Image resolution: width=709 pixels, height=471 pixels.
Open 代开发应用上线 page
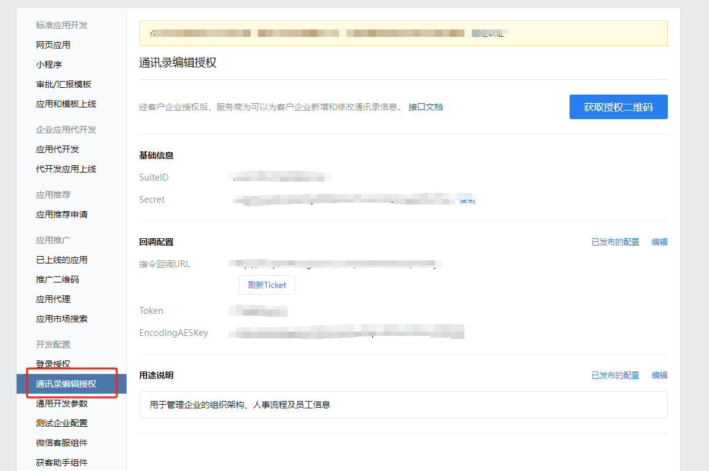pos(66,169)
